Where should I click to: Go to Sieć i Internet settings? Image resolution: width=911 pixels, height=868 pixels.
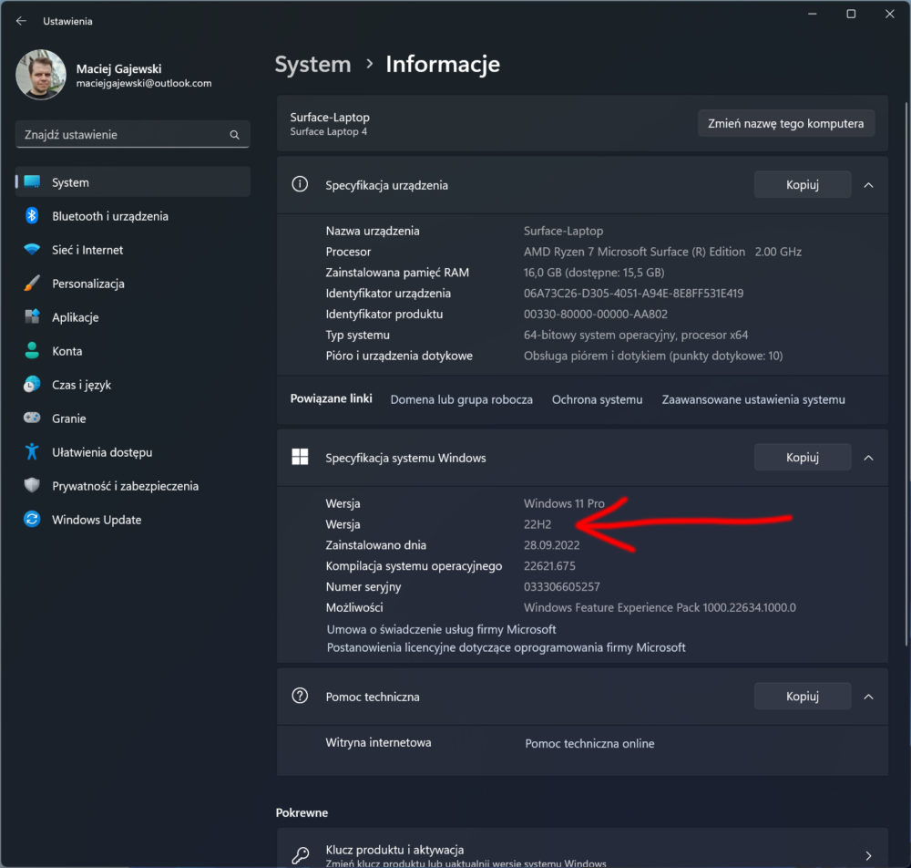click(87, 250)
